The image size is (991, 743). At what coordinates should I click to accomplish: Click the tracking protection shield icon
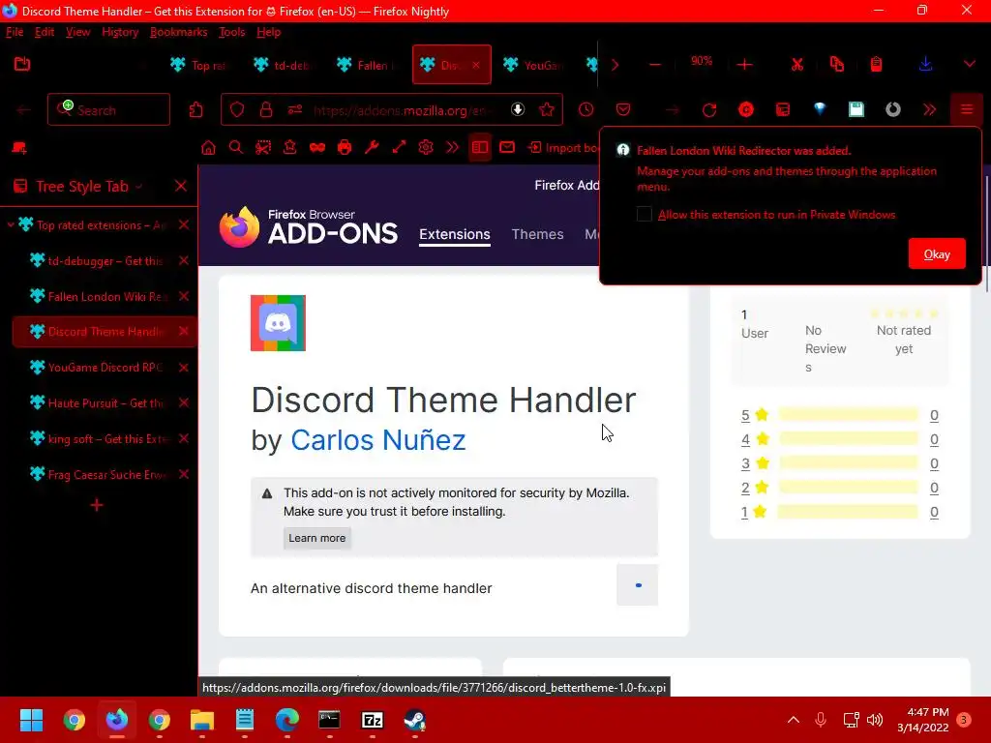point(237,110)
